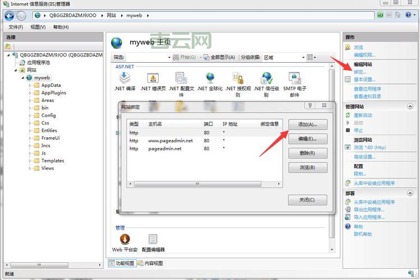Click 浏览 *:80 (http) link
This screenshot has width=420, height=280.
coord(370,147)
